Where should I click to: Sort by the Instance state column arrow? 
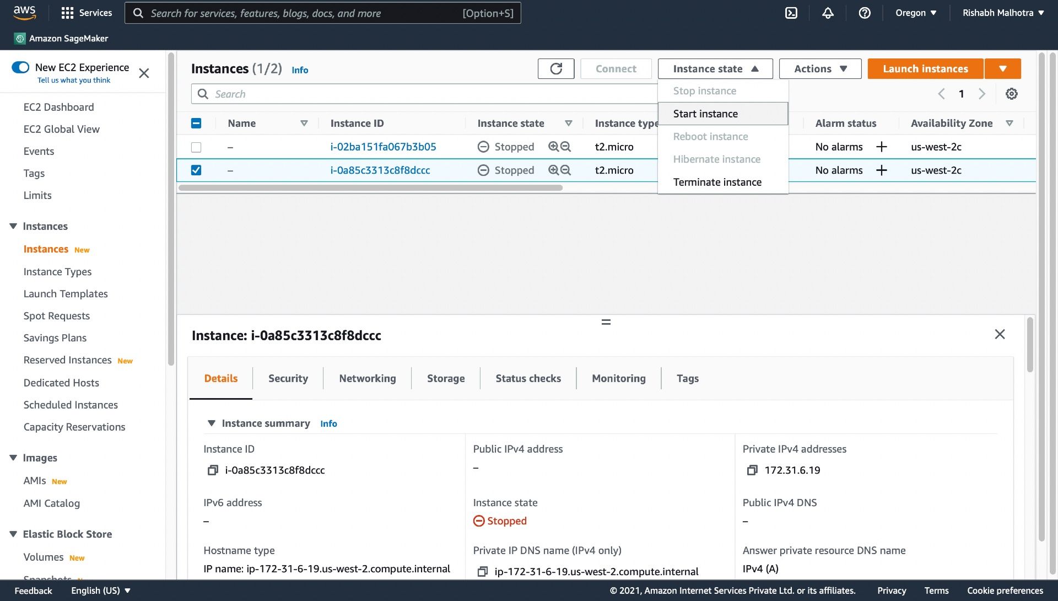tap(569, 124)
